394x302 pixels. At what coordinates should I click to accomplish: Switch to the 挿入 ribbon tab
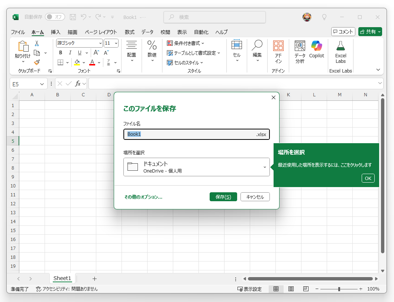pyautogui.click(x=55, y=32)
